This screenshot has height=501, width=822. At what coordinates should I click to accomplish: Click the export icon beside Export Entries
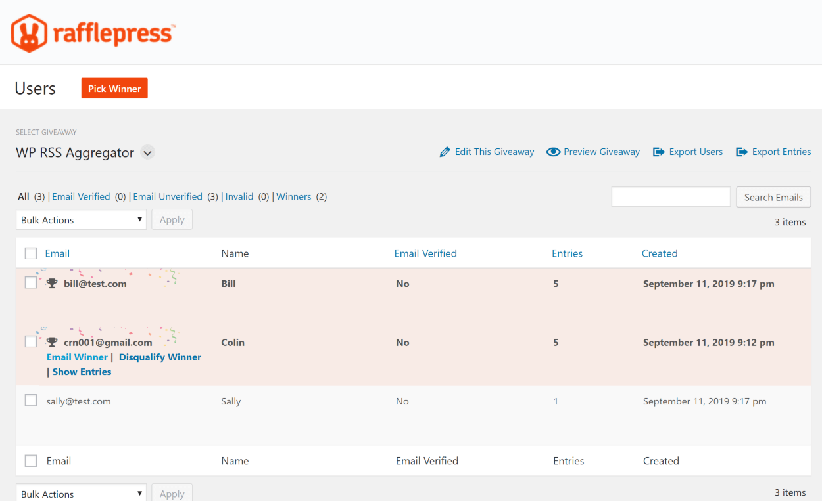point(742,152)
